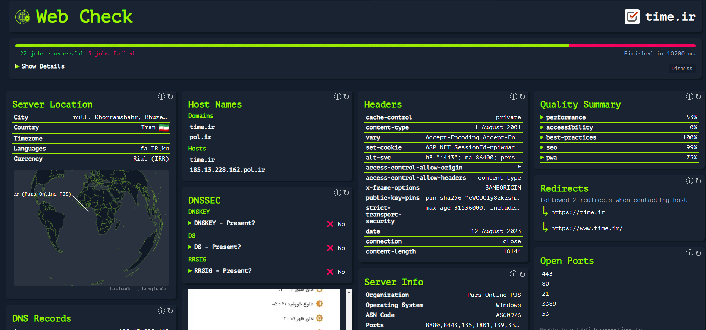Click the jobs progress bar
Screen dimensions: 706x330
pyautogui.click(x=355, y=46)
